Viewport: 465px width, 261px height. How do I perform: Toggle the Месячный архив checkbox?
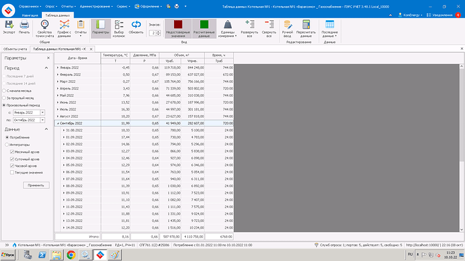12,152
